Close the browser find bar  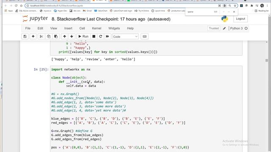(234, 12)
